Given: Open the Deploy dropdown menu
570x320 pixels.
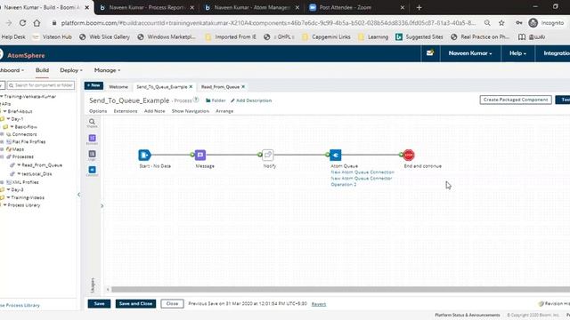Looking at the screenshot, I should tap(71, 70).
